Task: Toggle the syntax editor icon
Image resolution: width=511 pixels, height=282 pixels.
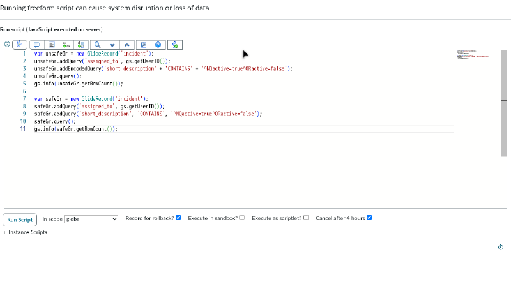Action: point(20,45)
